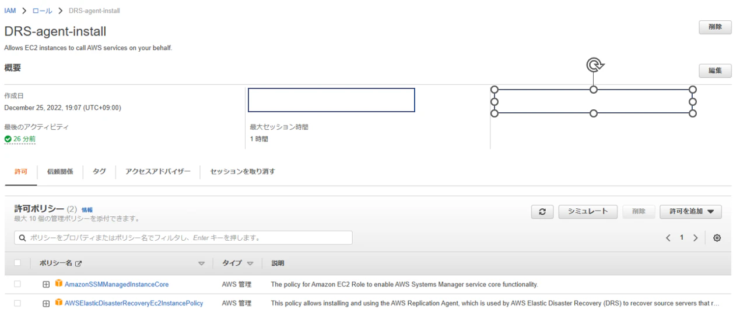This screenshot has height=310, width=733.
Task: Open the policy table settings gear
Action: 717,238
